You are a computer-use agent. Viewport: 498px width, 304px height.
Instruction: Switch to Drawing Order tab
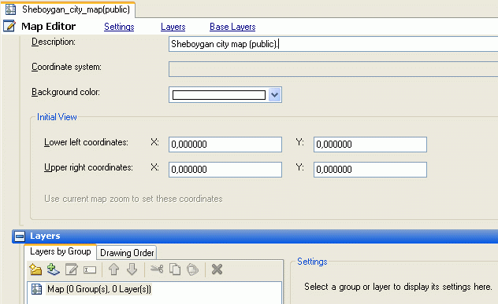click(x=127, y=253)
